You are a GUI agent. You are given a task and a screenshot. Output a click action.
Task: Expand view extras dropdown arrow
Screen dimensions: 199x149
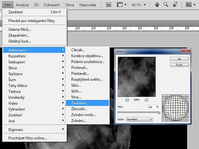coord(125,5)
